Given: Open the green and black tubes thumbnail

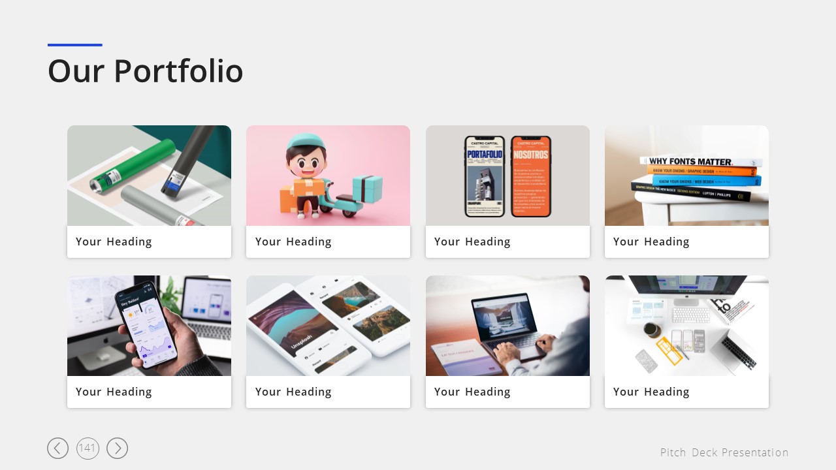Looking at the screenshot, I should [149, 176].
